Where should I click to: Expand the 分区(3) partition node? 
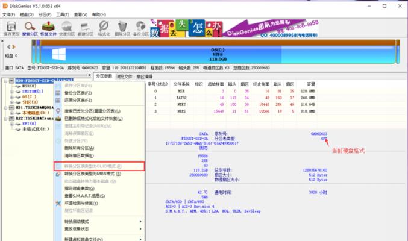coord(11,102)
